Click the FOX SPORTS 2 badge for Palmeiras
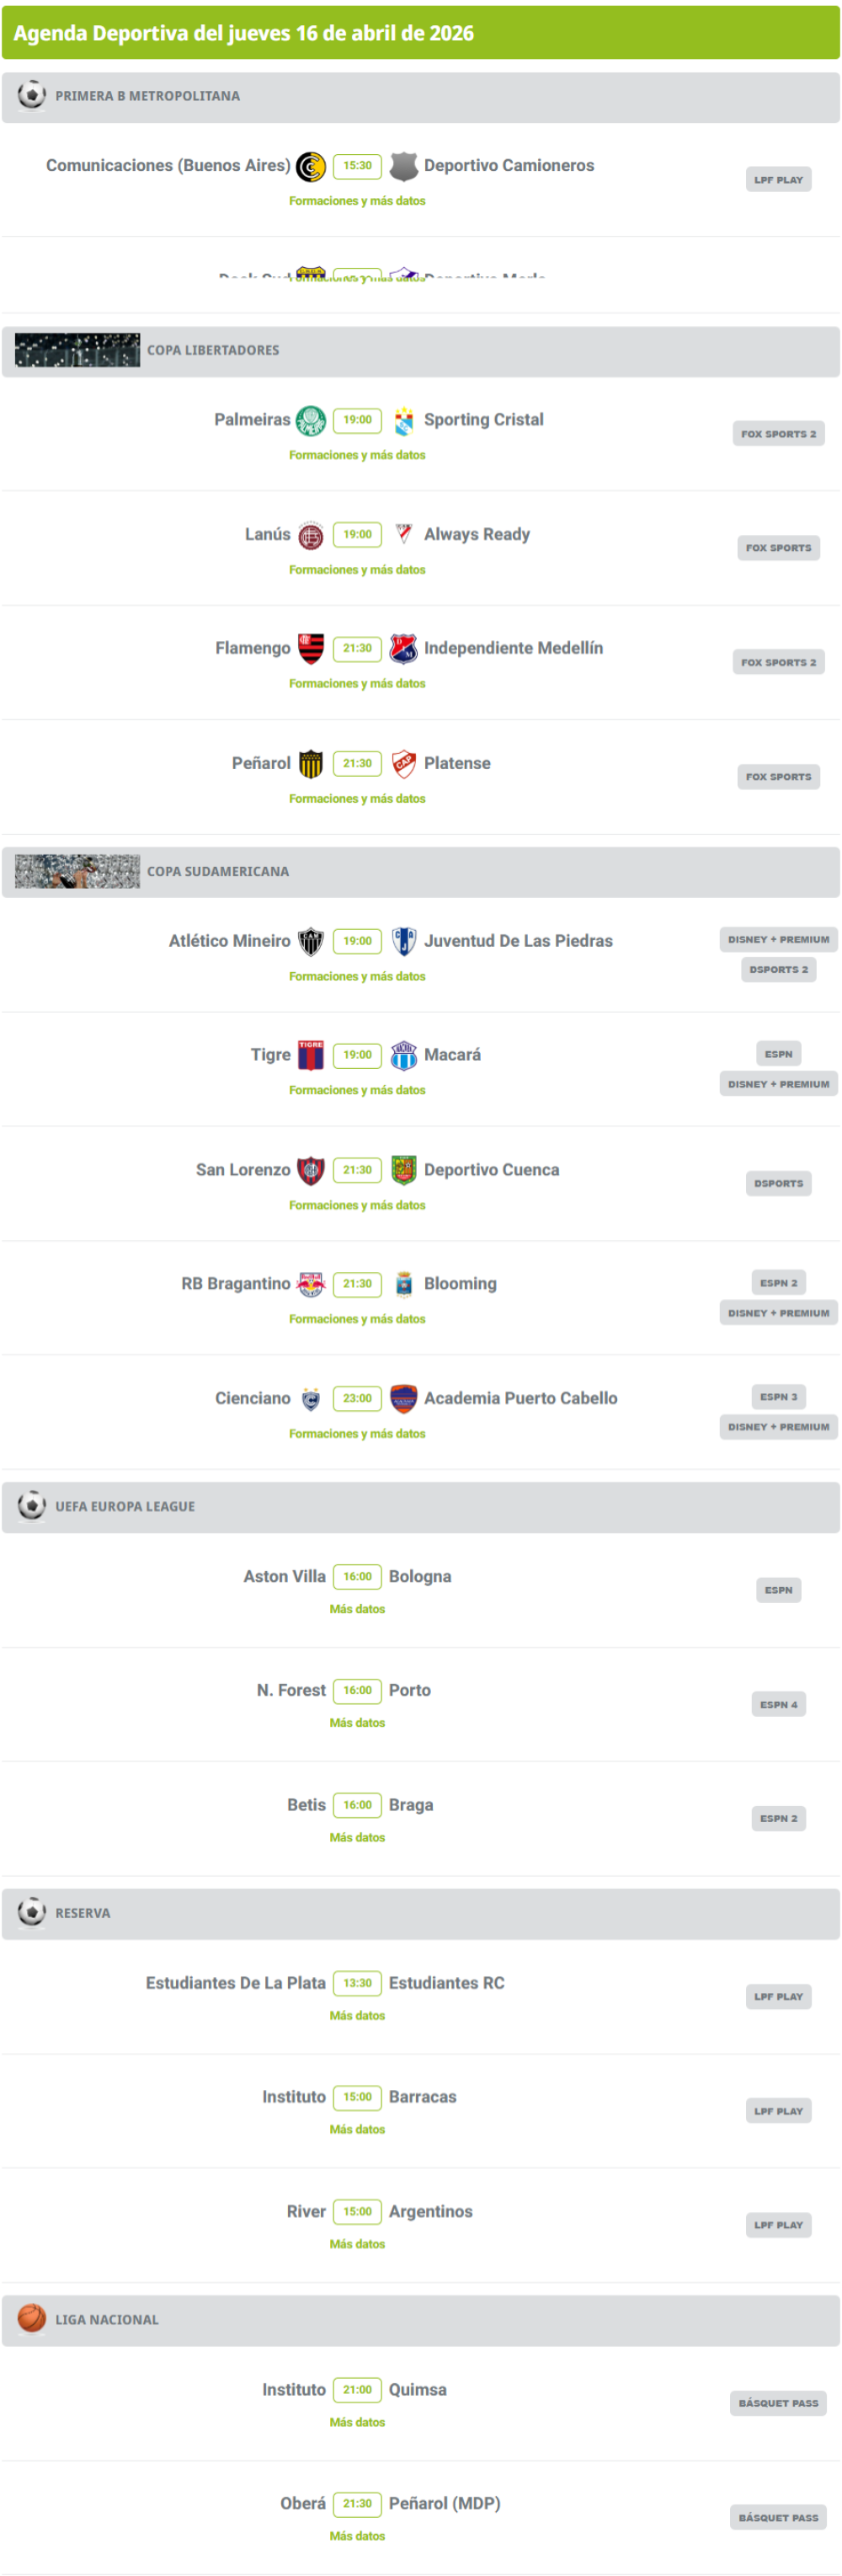The image size is (842, 2576). tap(778, 434)
